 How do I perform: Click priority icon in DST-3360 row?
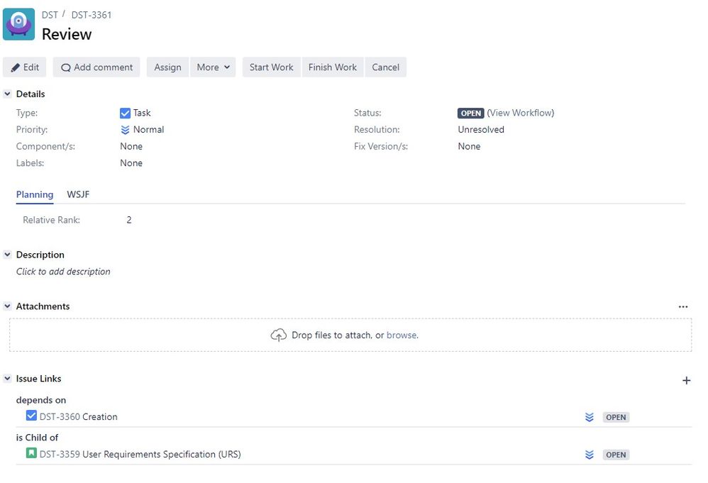[x=590, y=417]
